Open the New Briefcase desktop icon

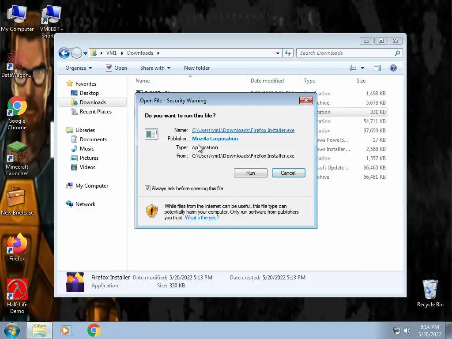click(x=17, y=201)
